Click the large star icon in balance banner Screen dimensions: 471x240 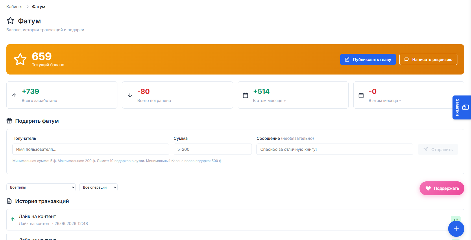[20, 59]
